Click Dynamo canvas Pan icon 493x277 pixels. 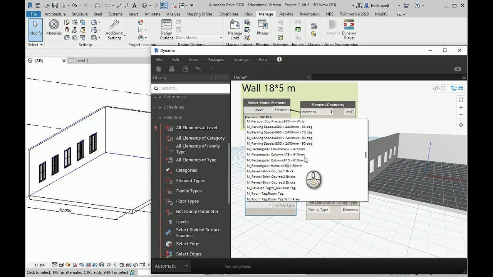tap(461, 125)
